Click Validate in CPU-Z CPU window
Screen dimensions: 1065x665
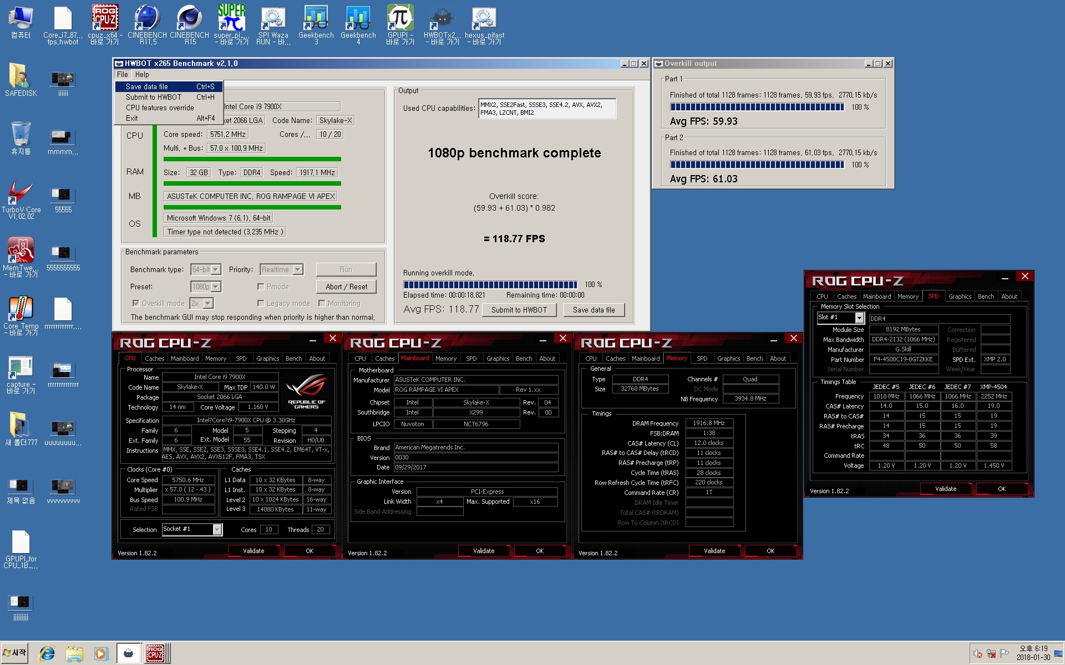[x=253, y=551]
